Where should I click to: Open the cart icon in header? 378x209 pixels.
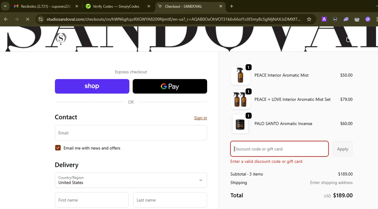click(x=349, y=40)
